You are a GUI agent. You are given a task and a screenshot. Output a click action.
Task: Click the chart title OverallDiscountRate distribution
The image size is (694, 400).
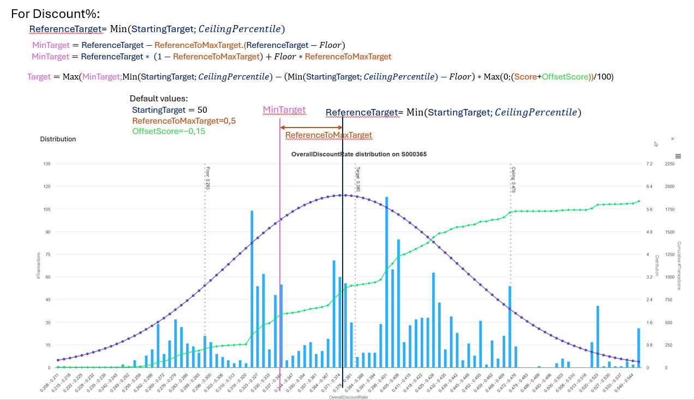coord(358,154)
